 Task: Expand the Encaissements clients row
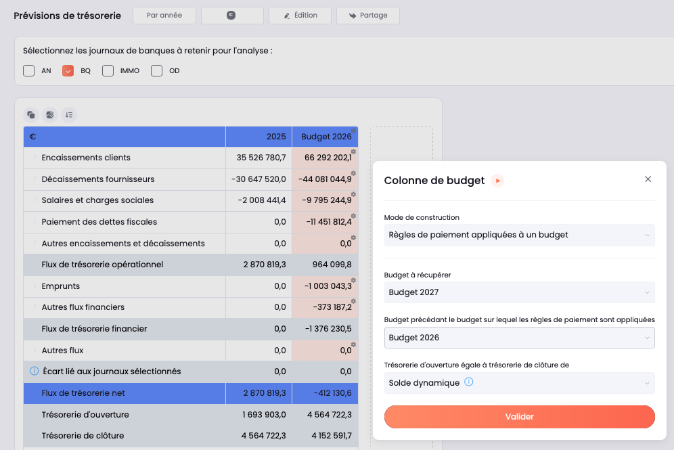35,157
